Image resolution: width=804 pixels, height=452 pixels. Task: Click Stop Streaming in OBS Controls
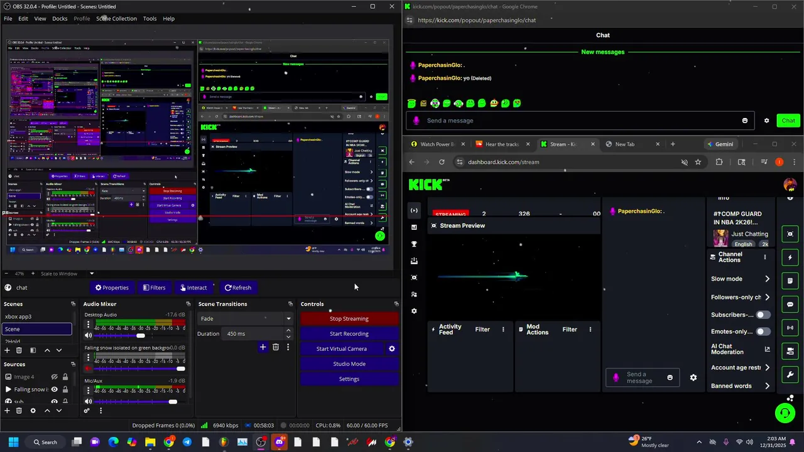tap(349, 318)
